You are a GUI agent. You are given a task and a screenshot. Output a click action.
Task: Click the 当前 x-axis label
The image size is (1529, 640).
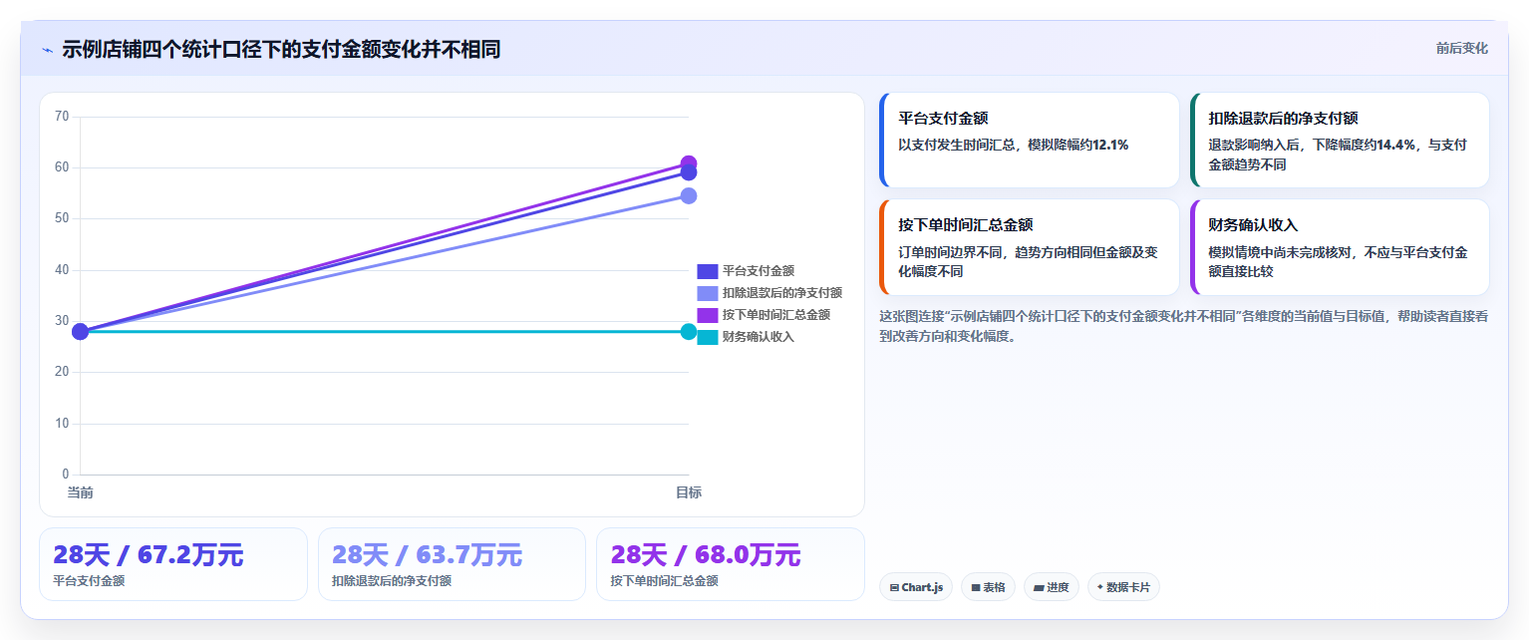tap(81, 492)
